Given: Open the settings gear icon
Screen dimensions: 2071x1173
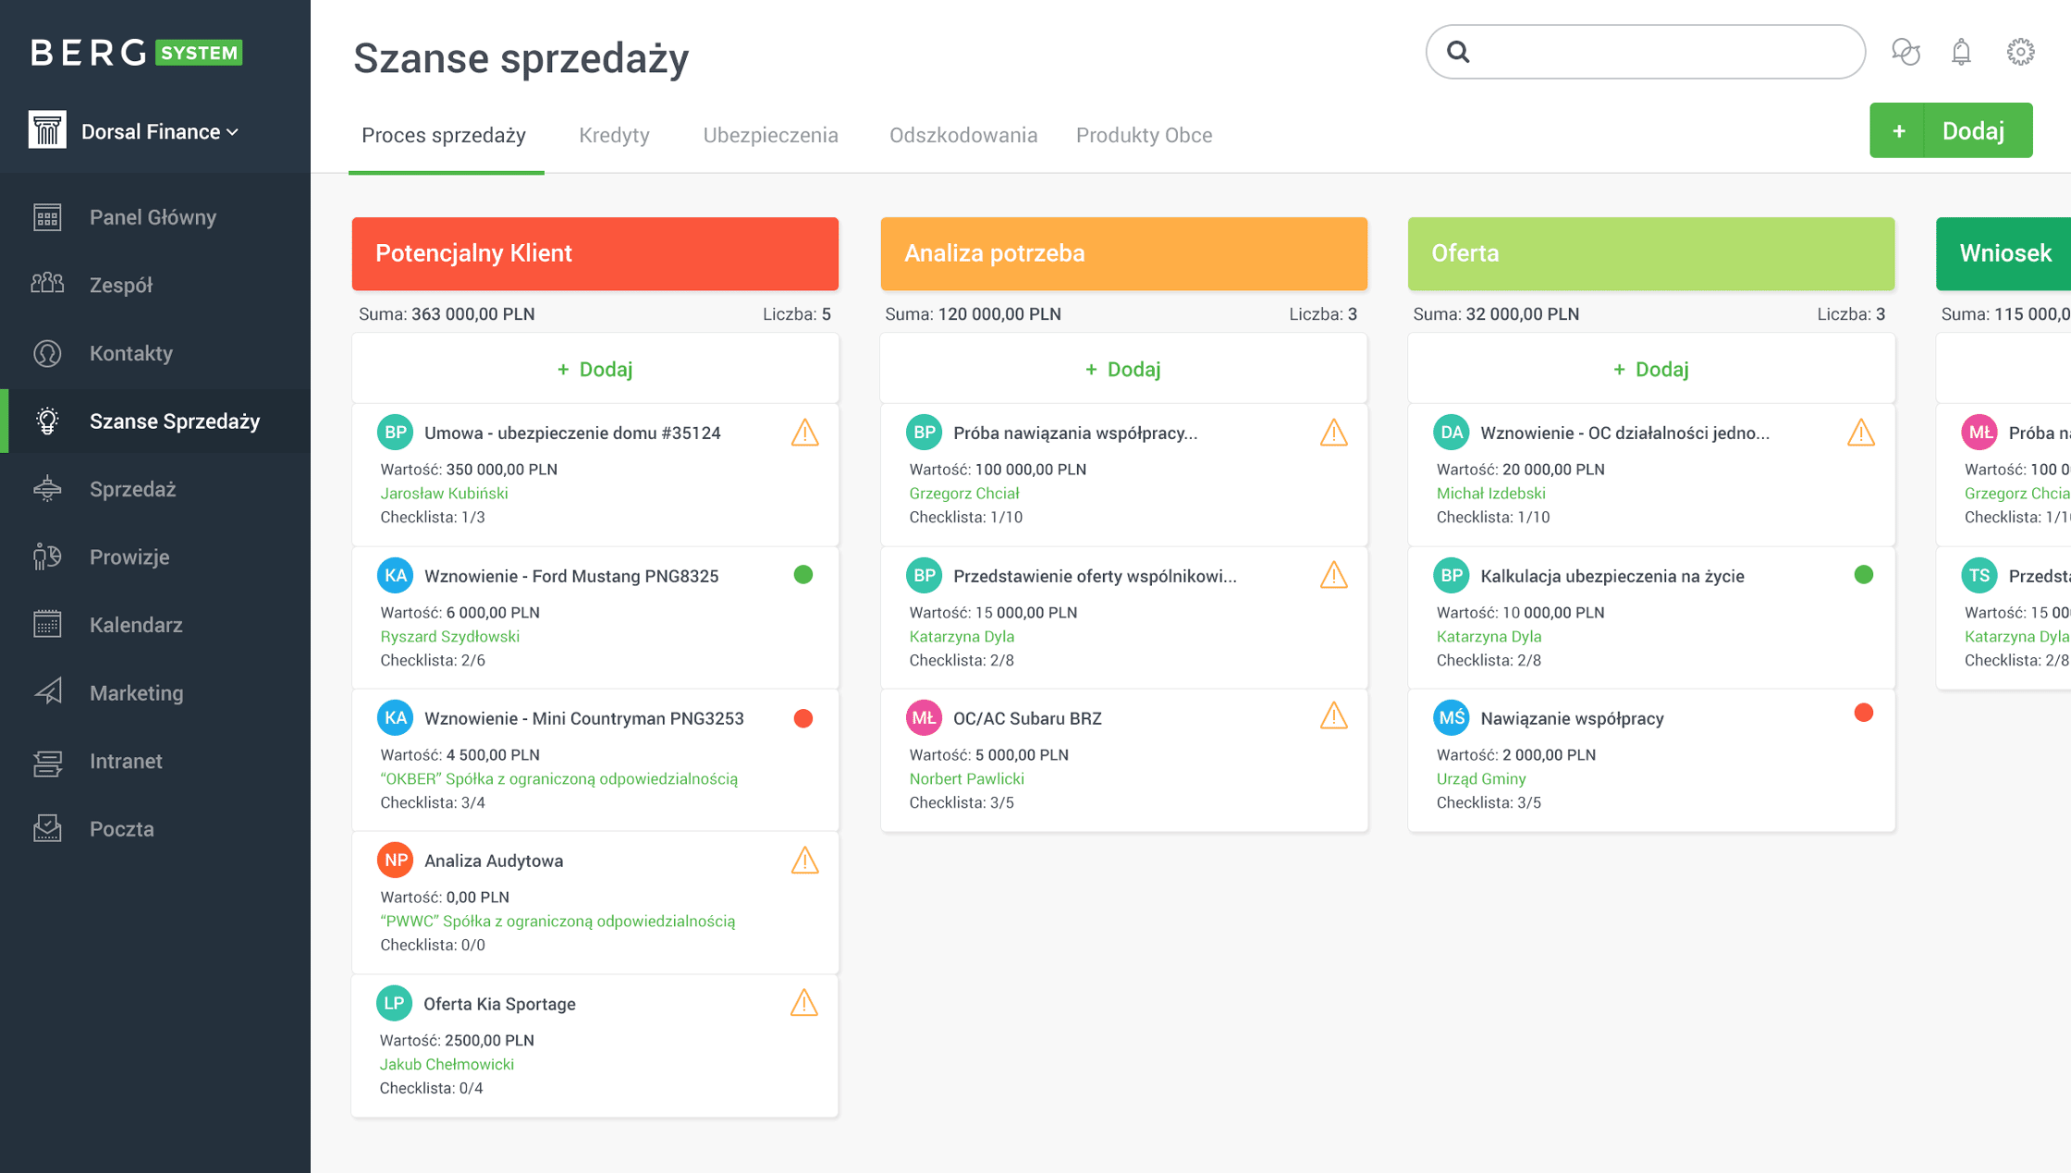Looking at the screenshot, I should coord(2020,52).
